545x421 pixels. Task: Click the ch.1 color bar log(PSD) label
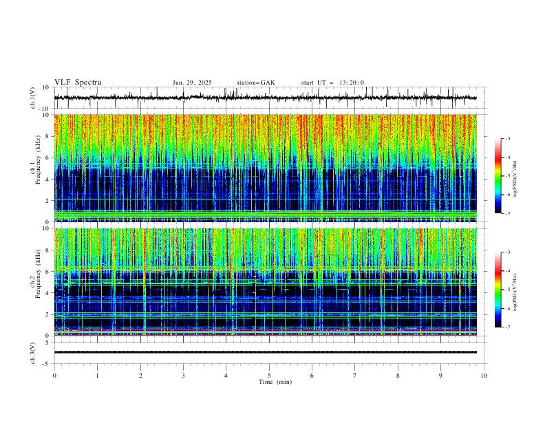[515, 180]
